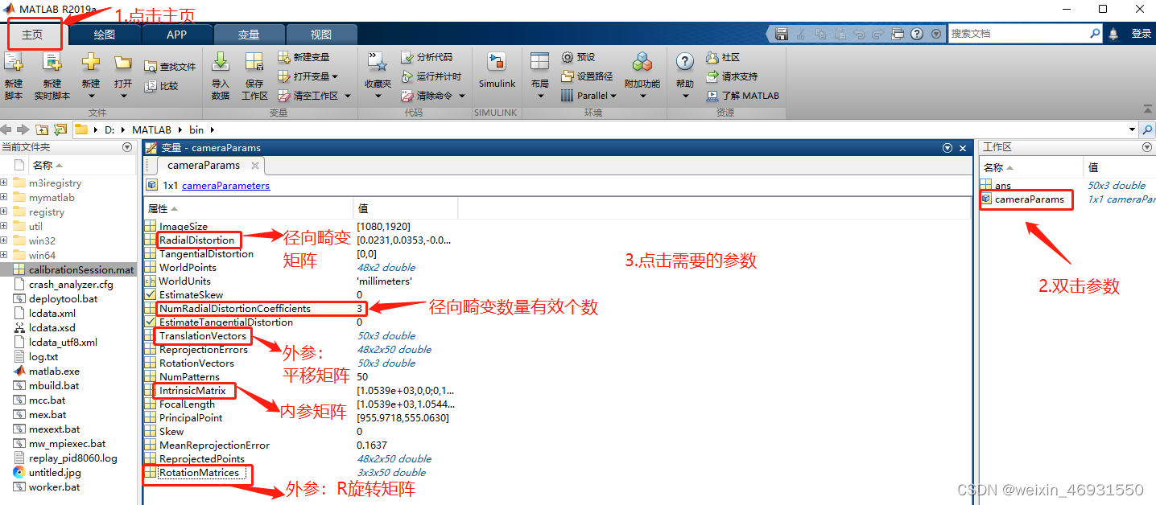The height and width of the screenshot is (505, 1156).
Task: Minimize the toolstrip collapse arrow
Action: (1147, 109)
